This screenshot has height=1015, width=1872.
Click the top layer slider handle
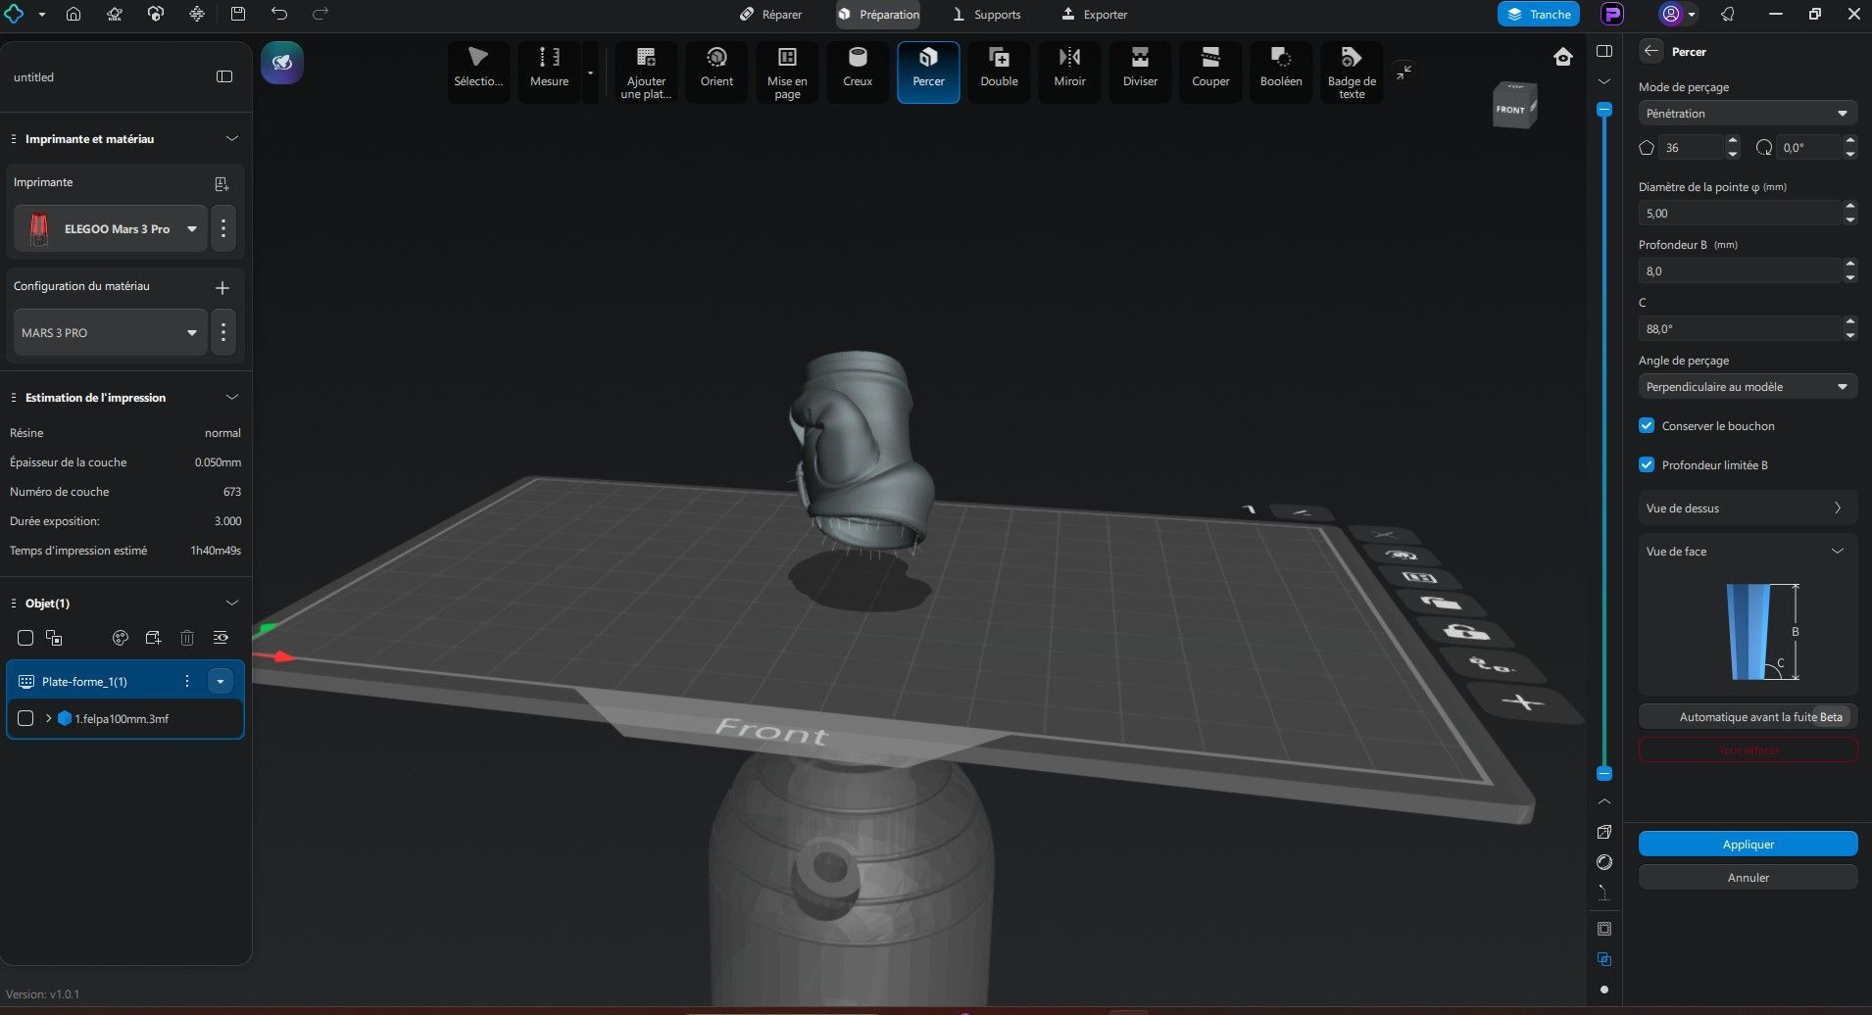tap(1604, 110)
